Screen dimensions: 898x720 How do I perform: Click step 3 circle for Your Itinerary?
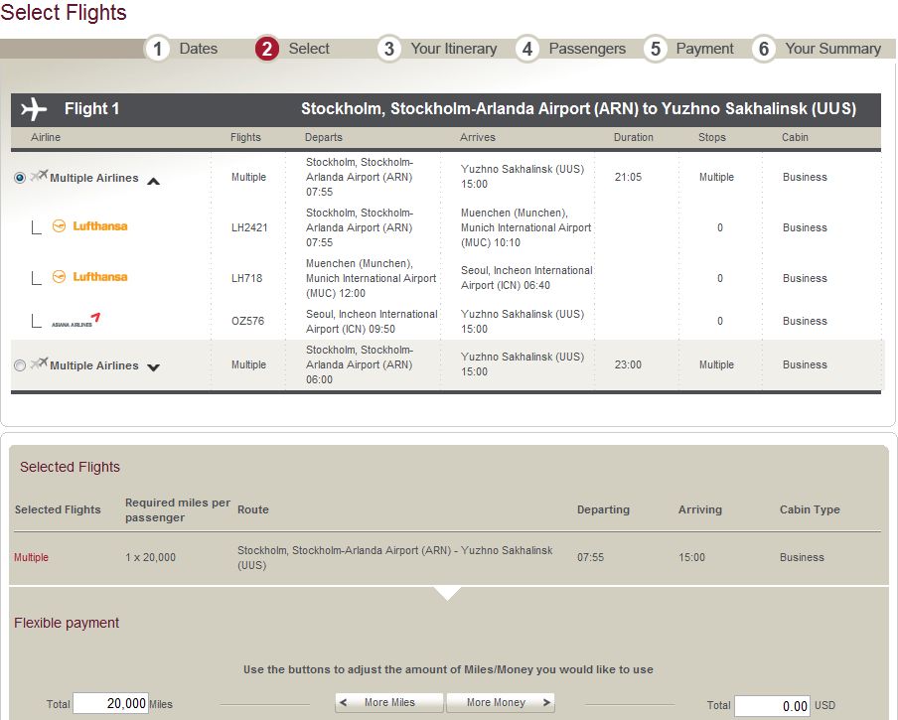click(x=388, y=49)
